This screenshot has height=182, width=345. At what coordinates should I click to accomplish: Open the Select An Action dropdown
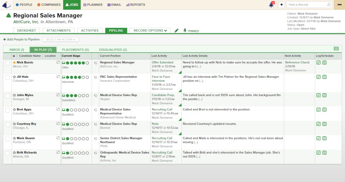coord(61,39)
